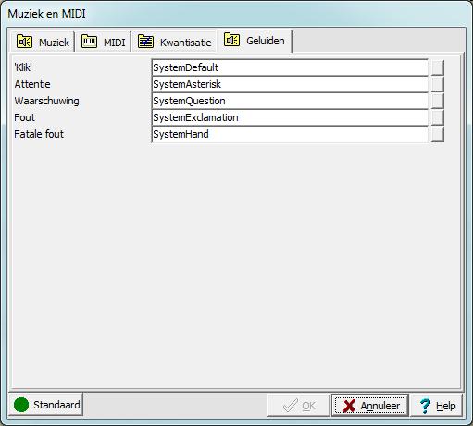The image size is (473, 426).
Task: Open the browse button beside SystemDefault
Action: coord(438,67)
